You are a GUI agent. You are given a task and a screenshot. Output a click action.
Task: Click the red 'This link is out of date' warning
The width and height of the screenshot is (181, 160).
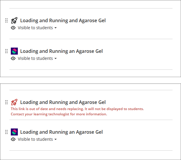(x=77, y=109)
